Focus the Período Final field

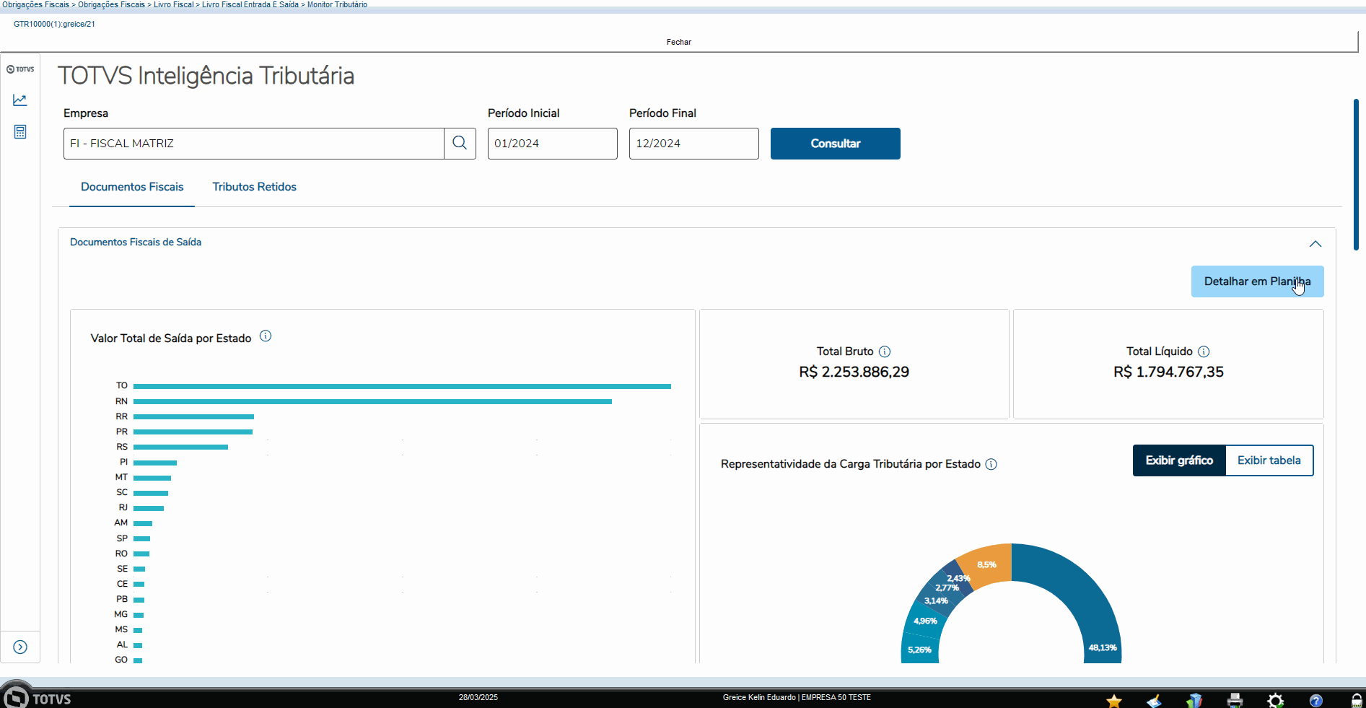(694, 144)
